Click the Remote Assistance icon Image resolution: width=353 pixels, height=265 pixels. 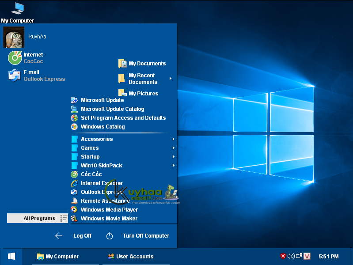(74, 201)
